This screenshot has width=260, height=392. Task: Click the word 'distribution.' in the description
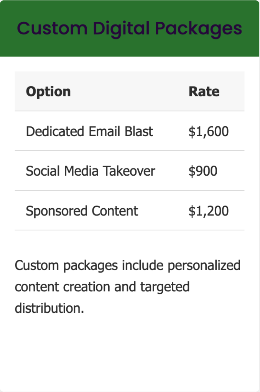[49, 308]
